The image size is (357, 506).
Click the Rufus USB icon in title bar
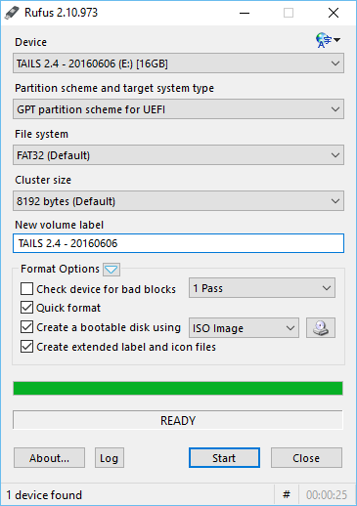(x=13, y=13)
